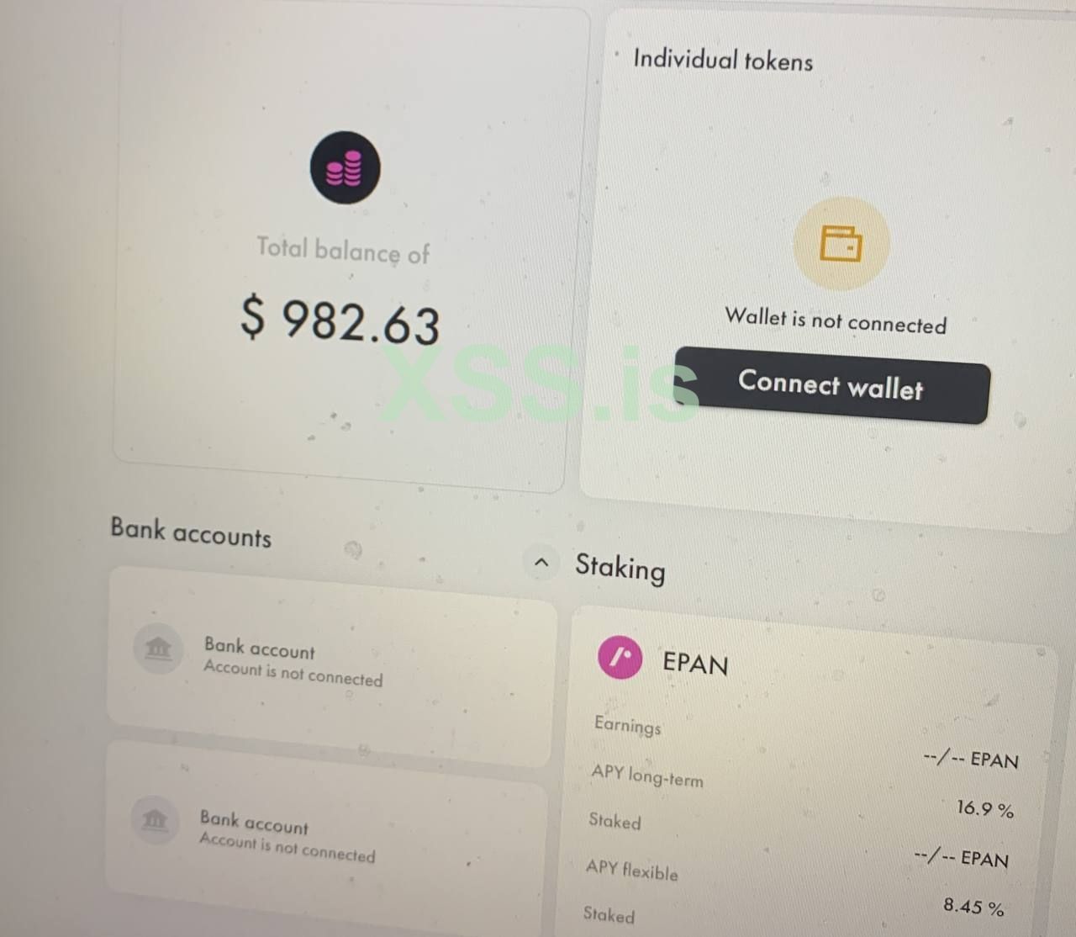Click the Bank accounts heading
The image size is (1076, 937).
[x=191, y=532]
